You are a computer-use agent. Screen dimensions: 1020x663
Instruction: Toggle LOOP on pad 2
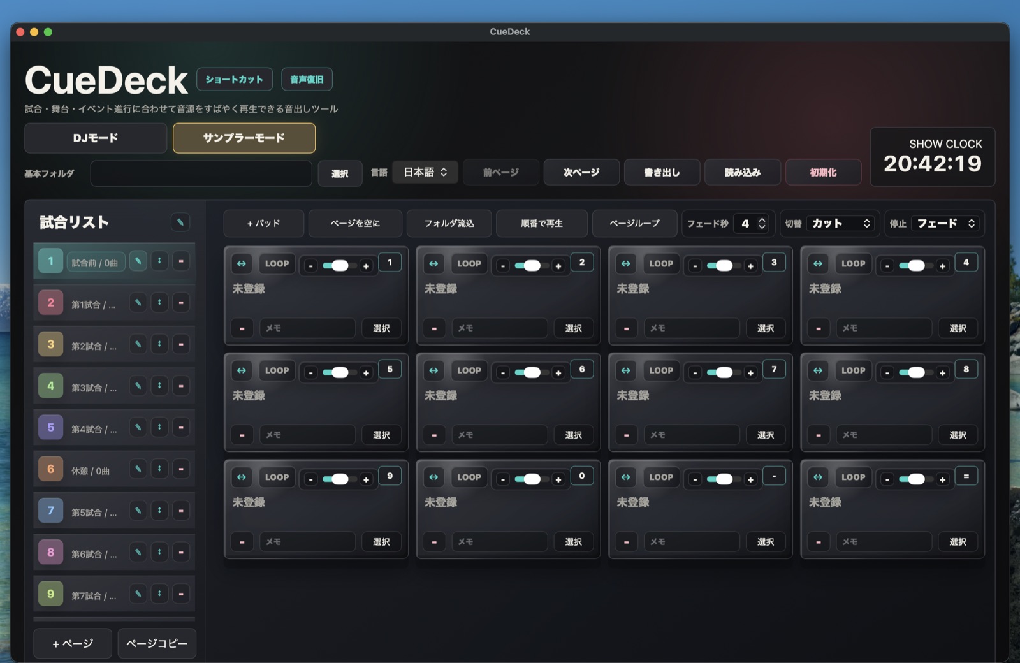tap(469, 263)
